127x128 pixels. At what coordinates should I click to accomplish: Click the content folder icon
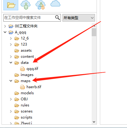pos(17,57)
